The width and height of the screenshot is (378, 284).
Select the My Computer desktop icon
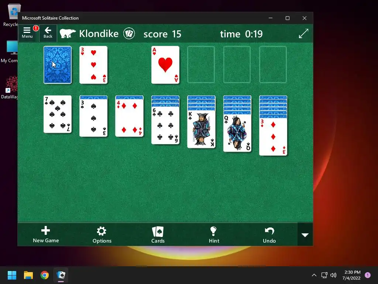click(x=10, y=52)
